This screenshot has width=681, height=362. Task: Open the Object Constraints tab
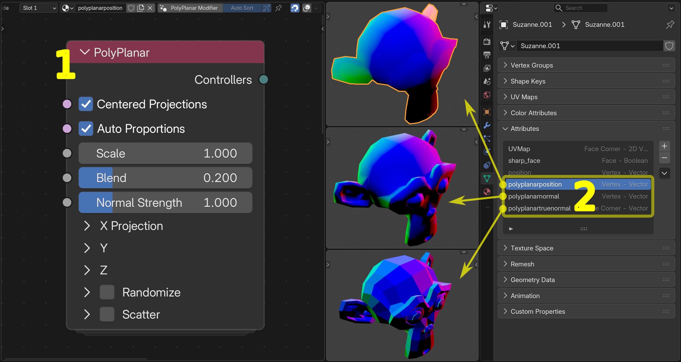pyautogui.click(x=487, y=165)
